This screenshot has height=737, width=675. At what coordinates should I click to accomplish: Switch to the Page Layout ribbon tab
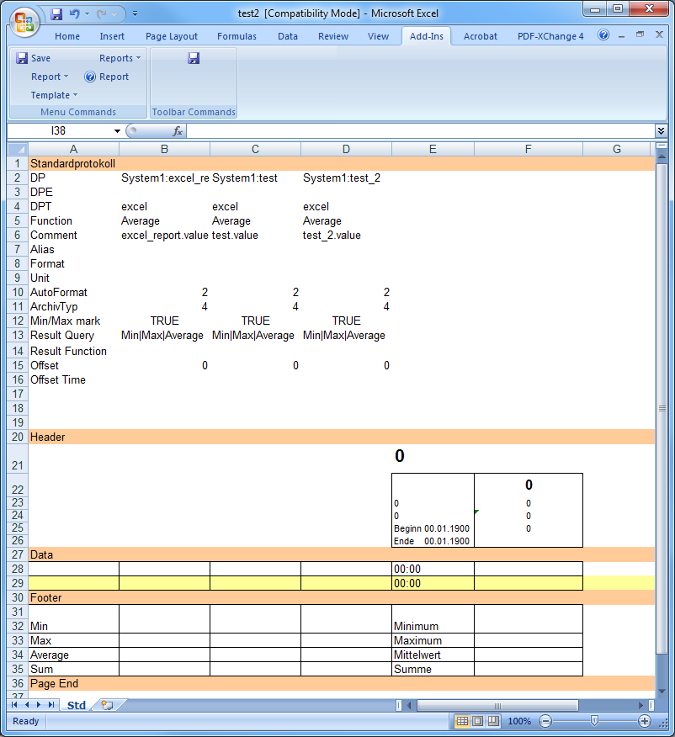coord(171,36)
